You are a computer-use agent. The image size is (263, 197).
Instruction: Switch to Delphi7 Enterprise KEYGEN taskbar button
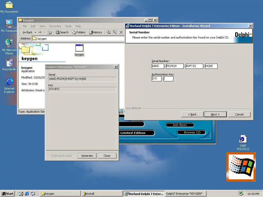186,194
